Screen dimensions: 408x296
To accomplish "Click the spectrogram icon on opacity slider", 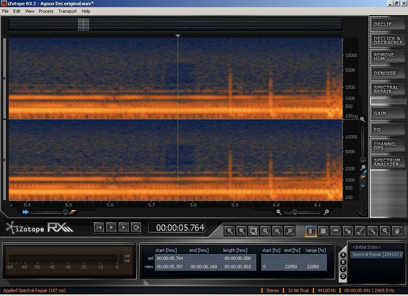I will (73, 212).
